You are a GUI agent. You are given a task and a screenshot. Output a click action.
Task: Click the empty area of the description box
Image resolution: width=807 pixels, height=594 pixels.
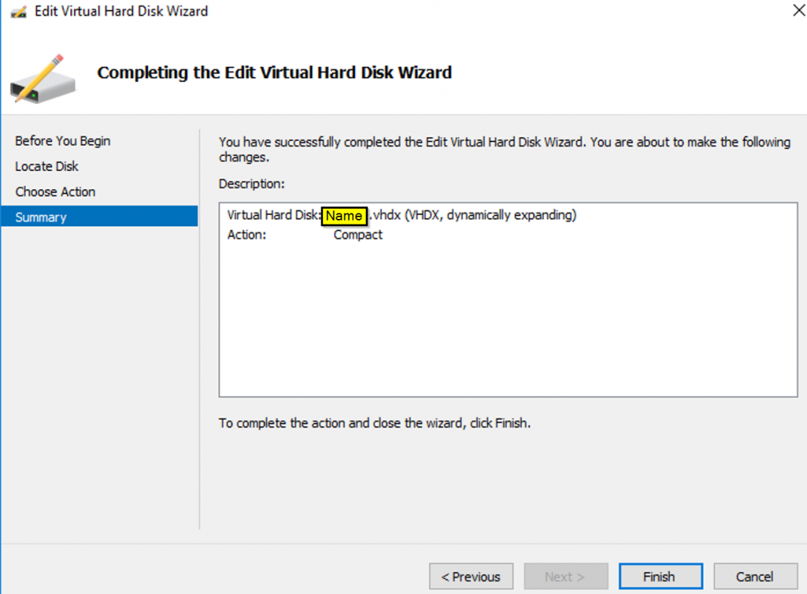point(508,323)
